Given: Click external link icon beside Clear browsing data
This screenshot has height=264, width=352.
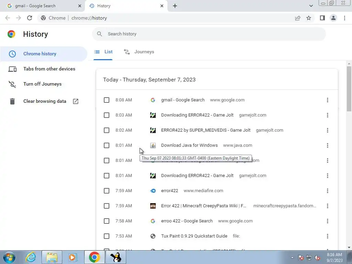Looking at the screenshot, I should (76, 101).
